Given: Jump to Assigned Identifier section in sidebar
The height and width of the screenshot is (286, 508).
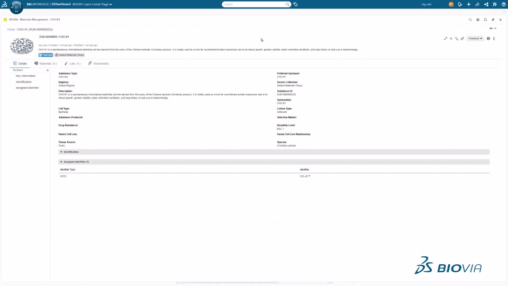Looking at the screenshot, I should (27, 88).
